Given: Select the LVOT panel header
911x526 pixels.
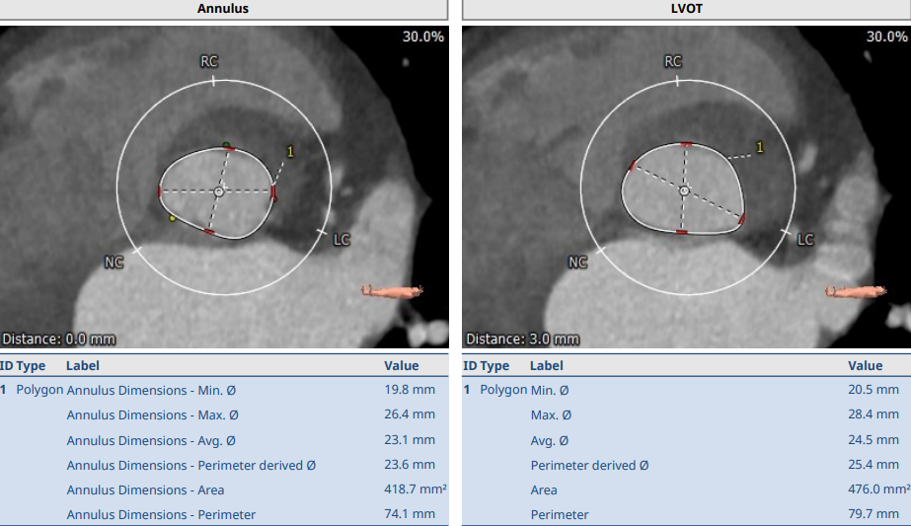Looking at the screenshot, I should coord(687,10).
